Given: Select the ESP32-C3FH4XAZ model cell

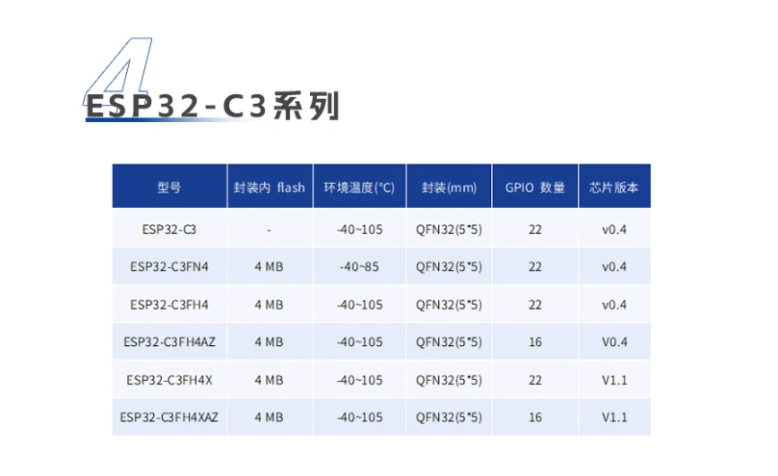Looking at the screenshot, I should point(169,417).
